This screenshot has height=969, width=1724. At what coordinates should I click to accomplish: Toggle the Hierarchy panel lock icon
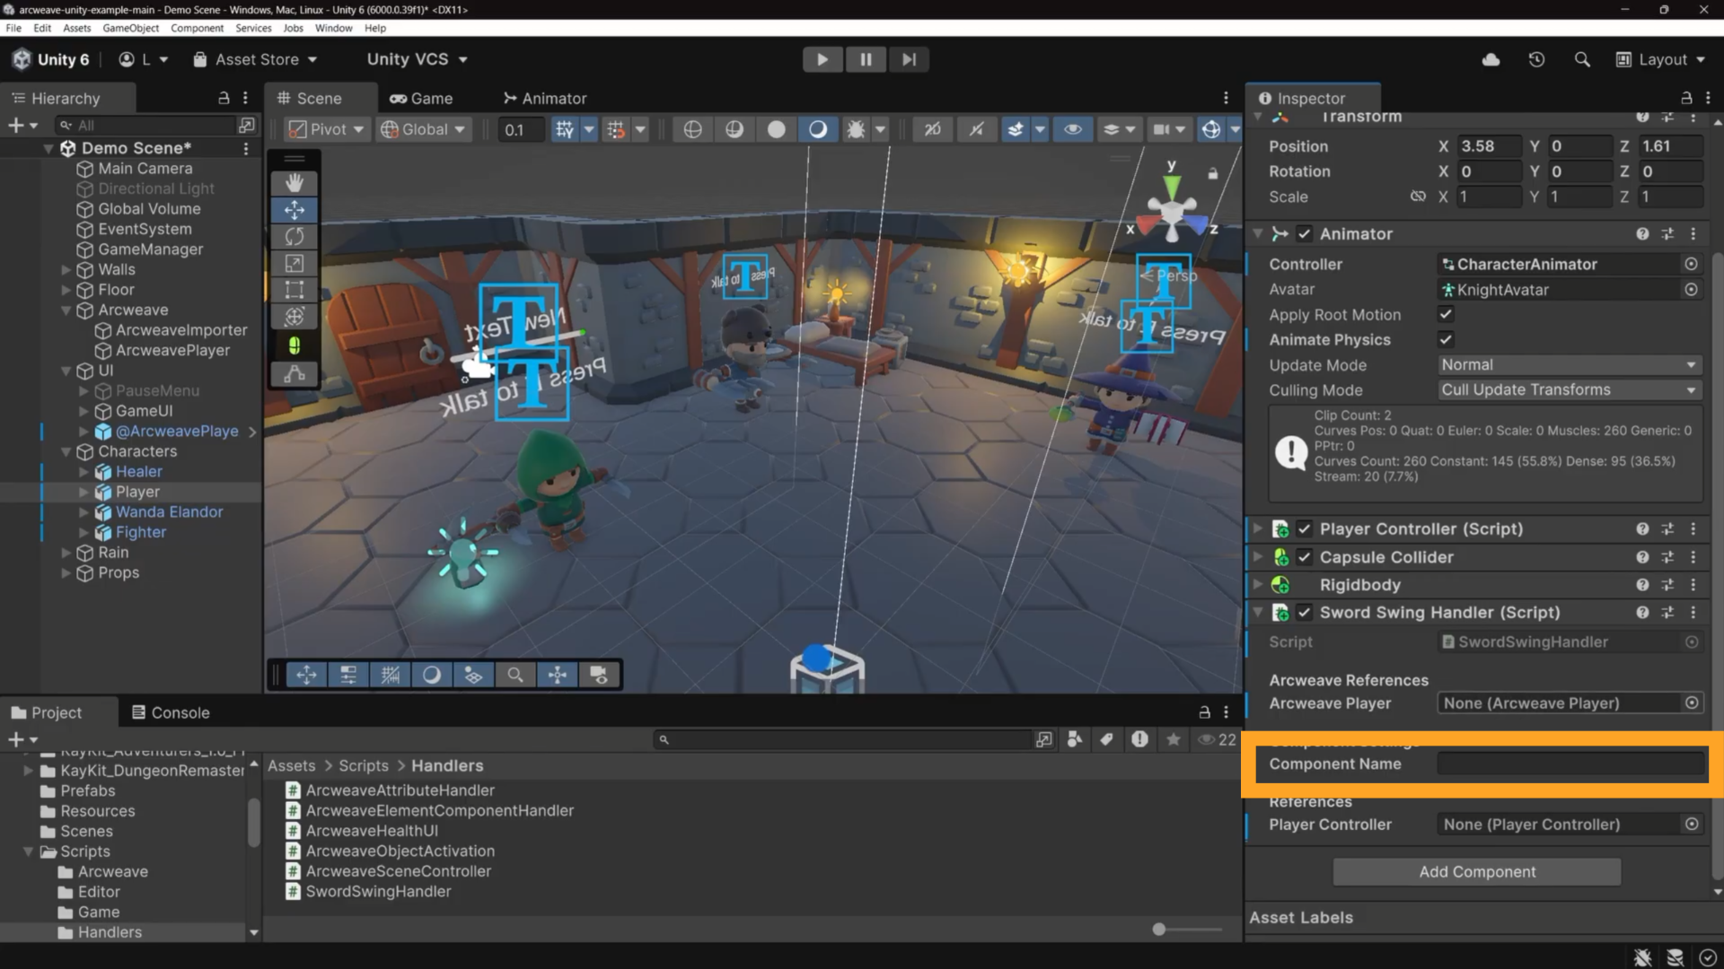tap(224, 98)
